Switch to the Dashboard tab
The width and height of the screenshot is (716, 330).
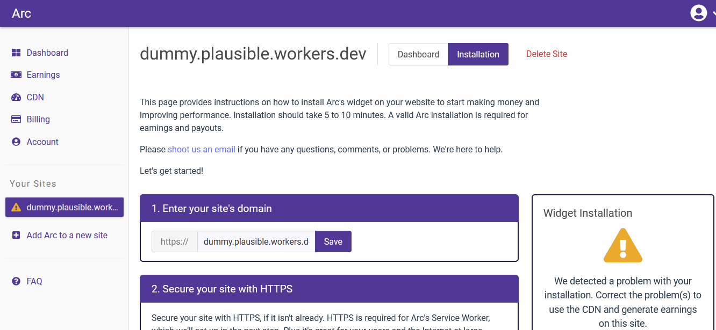[x=418, y=54]
